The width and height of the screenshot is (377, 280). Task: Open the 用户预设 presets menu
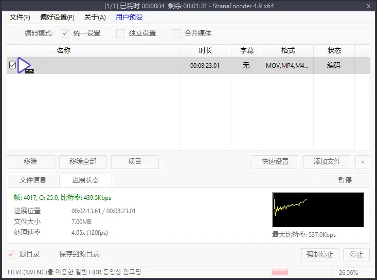(129, 17)
